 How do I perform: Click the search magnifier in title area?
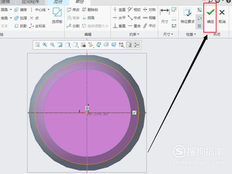[211, 1]
